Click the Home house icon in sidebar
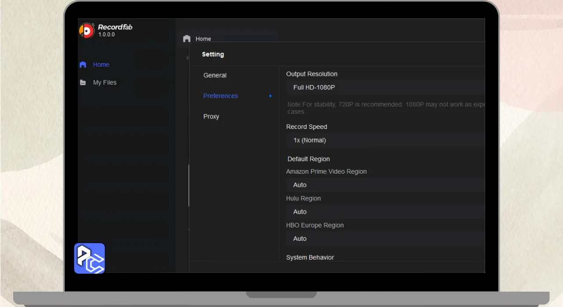Viewport: 563px width, 307px height. (x=83, y=64)
